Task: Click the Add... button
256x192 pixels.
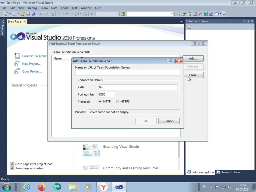Action: [x=193, y=58]
